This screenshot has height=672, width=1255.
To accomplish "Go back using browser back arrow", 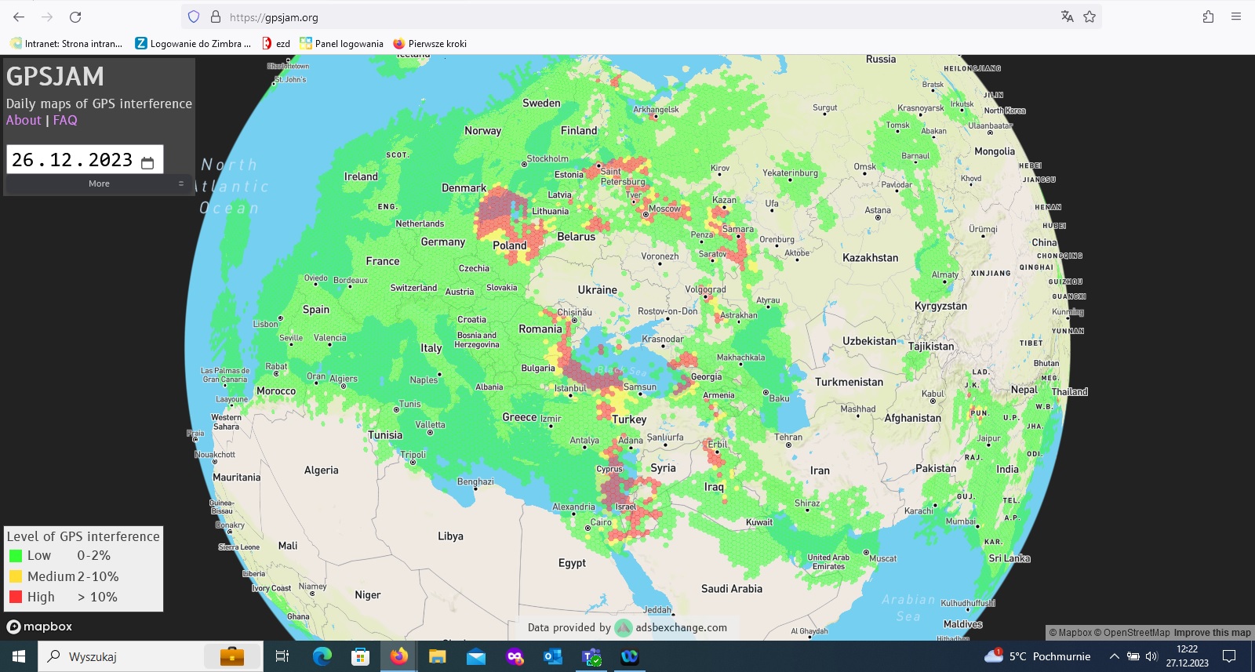I will pos(19,16).
